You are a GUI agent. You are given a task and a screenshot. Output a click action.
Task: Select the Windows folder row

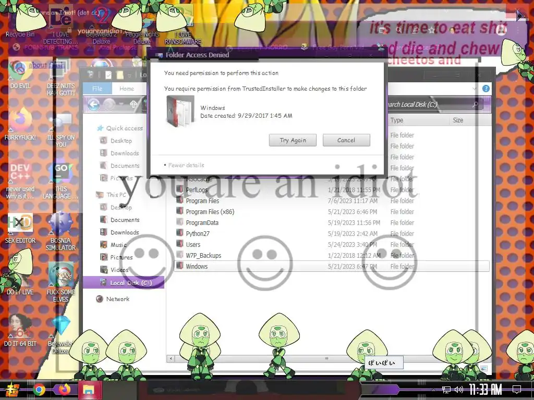(x=332, y=266)
